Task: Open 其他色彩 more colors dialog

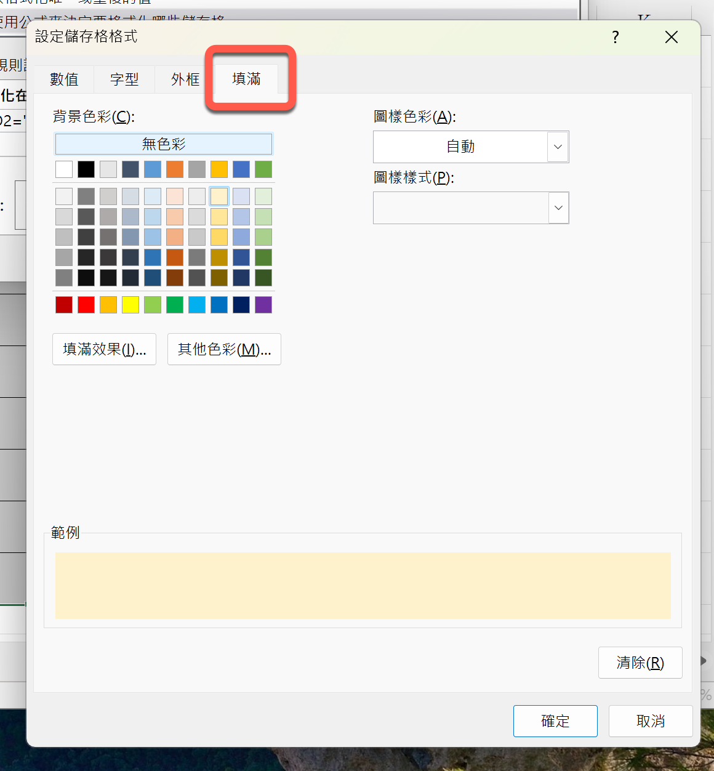Action: point(224,349)
